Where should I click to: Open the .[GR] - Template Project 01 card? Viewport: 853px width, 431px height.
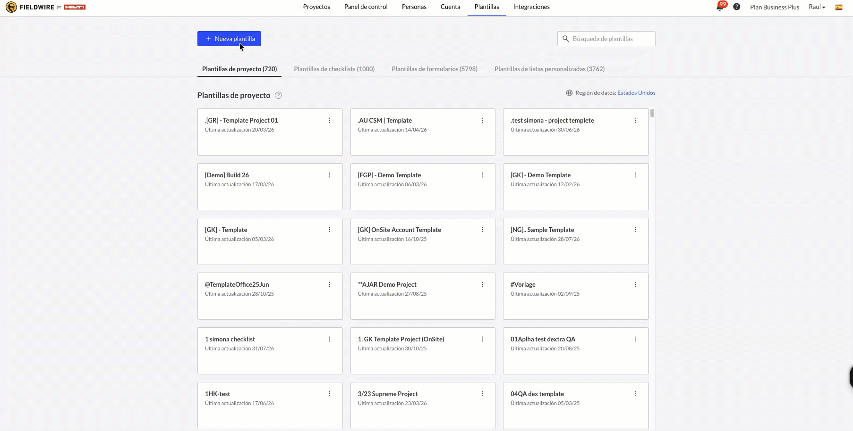click(270, 132)
